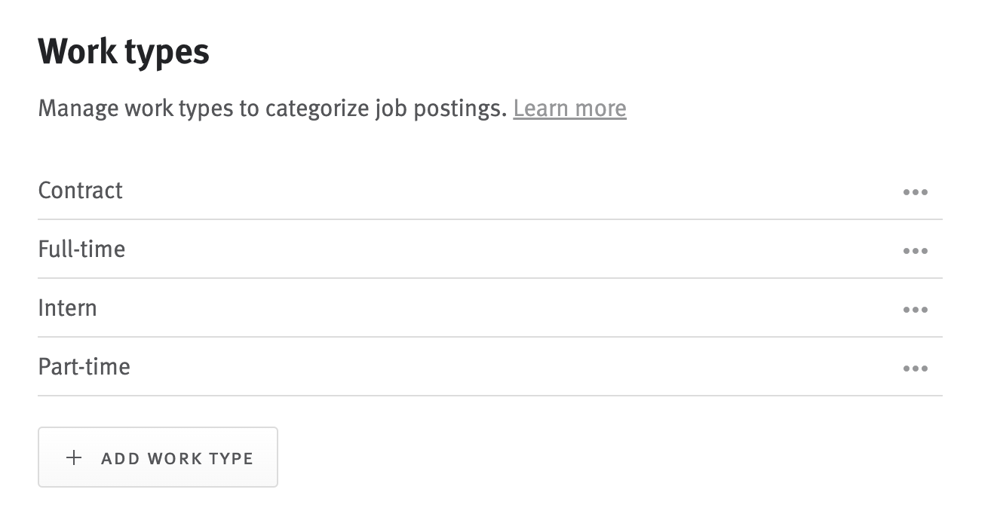The height and width of the screenshot is (517, 994).
Task: Click the Part-time work type label
Action: tap(84, 367)
